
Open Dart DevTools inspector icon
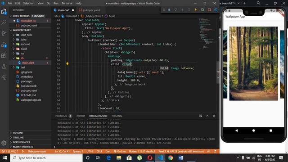click(x=216, y=10)
